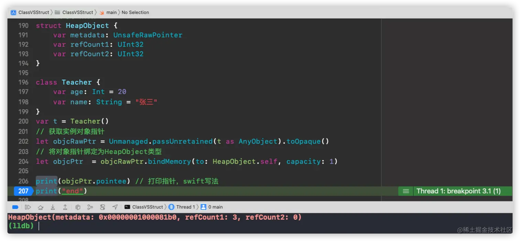Click the value '20' on line 197
The width and height of the screenshot is (520, 241).
(122, 92)
